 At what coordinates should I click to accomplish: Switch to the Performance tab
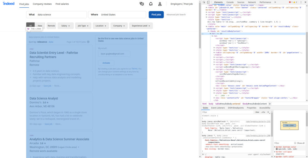pyautogui.click(x=265, y=2)
